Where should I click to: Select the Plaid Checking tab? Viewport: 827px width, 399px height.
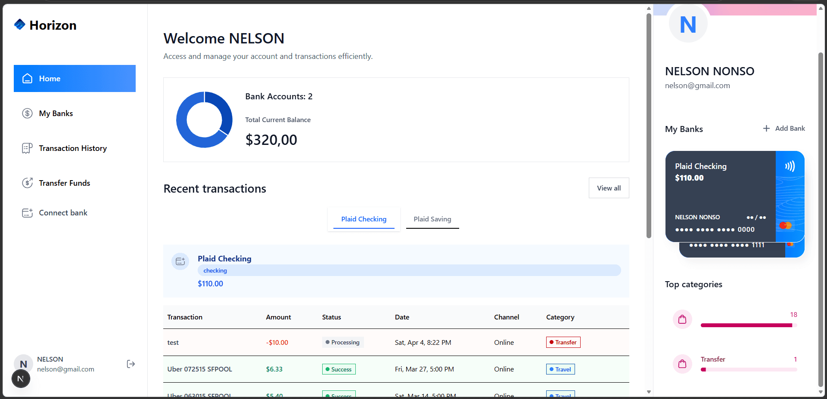pyautogui.click(x=364, y=219)
